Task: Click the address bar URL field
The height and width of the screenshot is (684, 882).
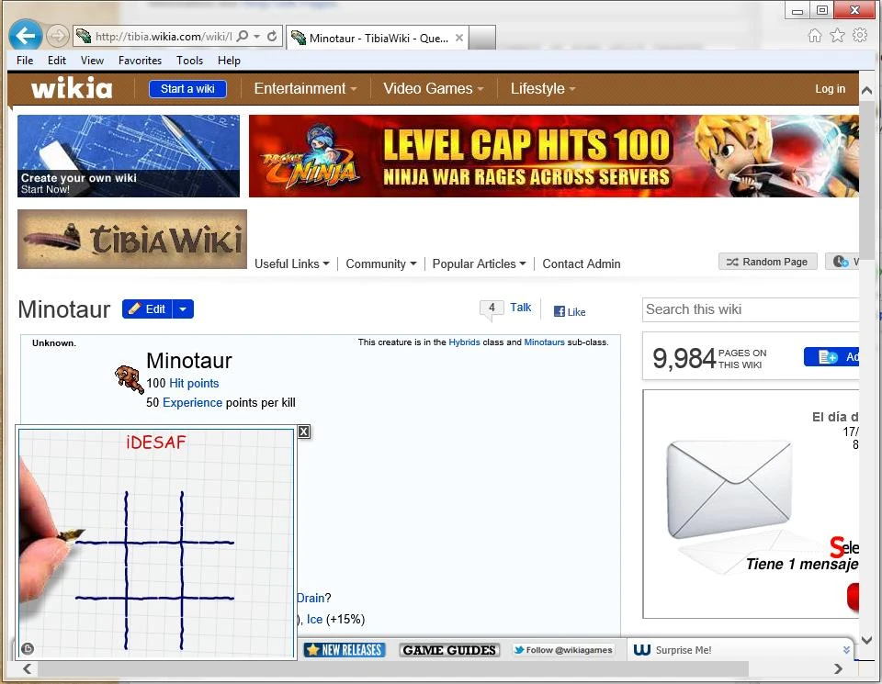Action: coord(164,37)
